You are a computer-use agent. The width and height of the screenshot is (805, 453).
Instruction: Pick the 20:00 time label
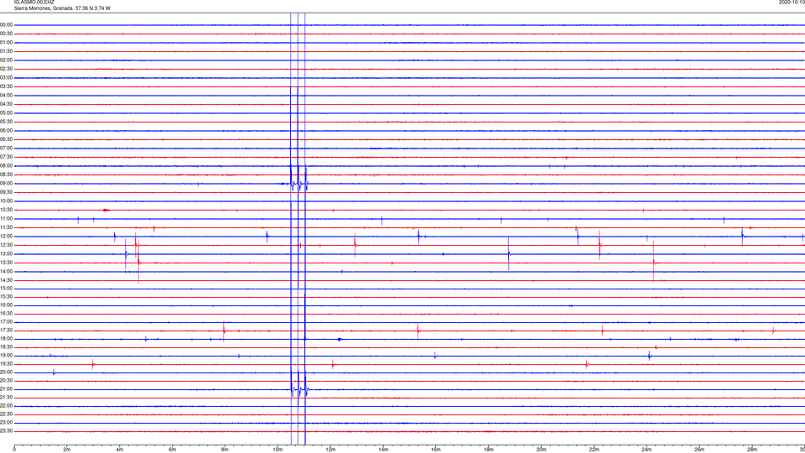pos(7,372)
